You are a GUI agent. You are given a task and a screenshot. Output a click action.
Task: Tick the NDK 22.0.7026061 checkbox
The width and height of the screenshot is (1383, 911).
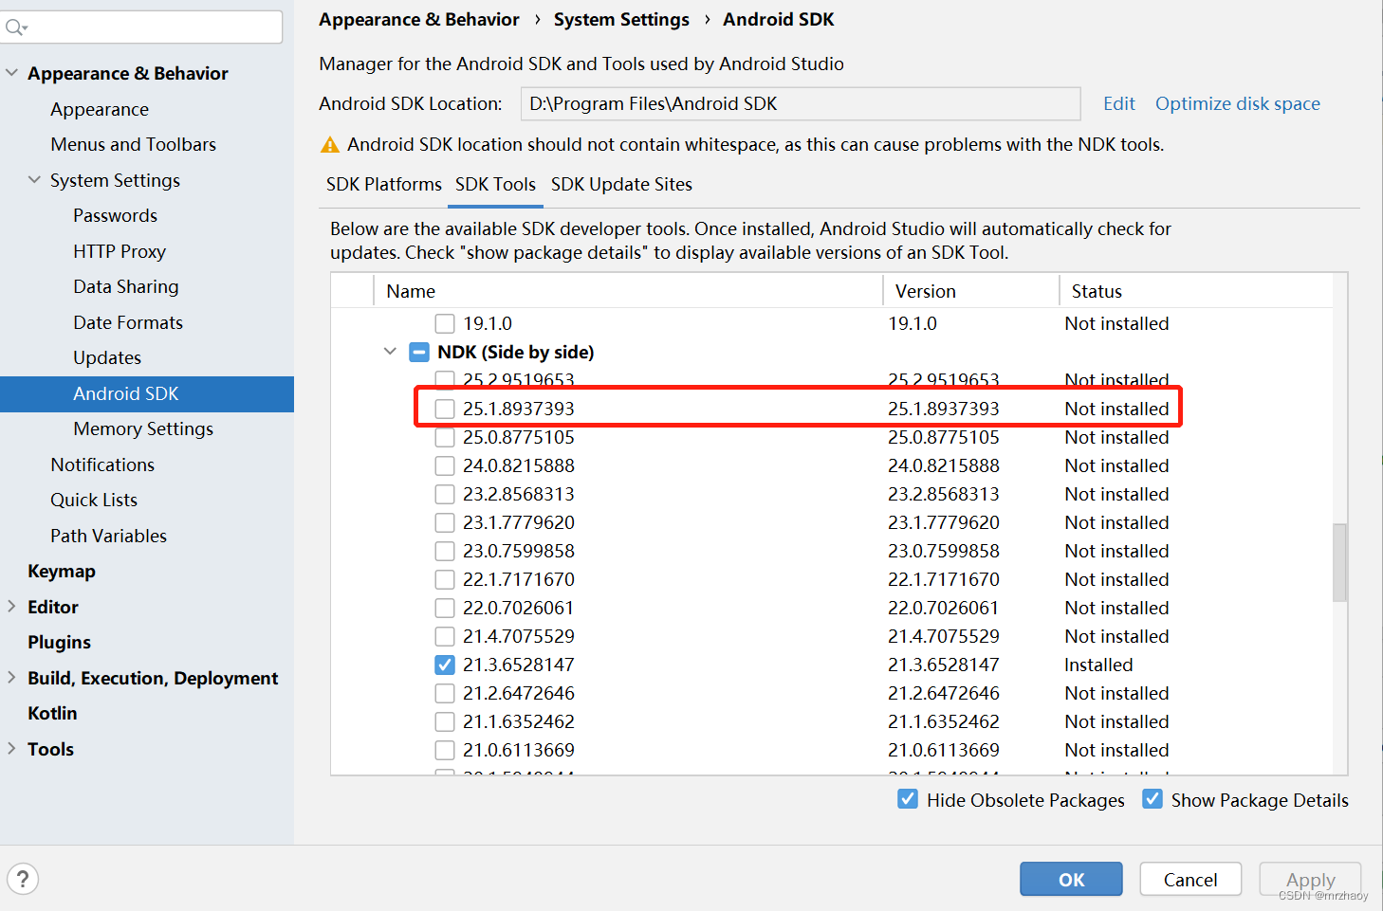pos(445,608)
